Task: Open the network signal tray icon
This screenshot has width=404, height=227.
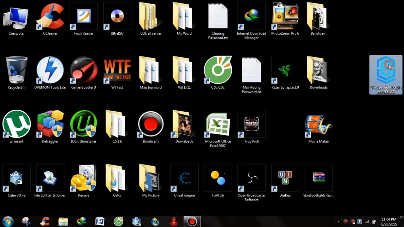Action: 366,222
